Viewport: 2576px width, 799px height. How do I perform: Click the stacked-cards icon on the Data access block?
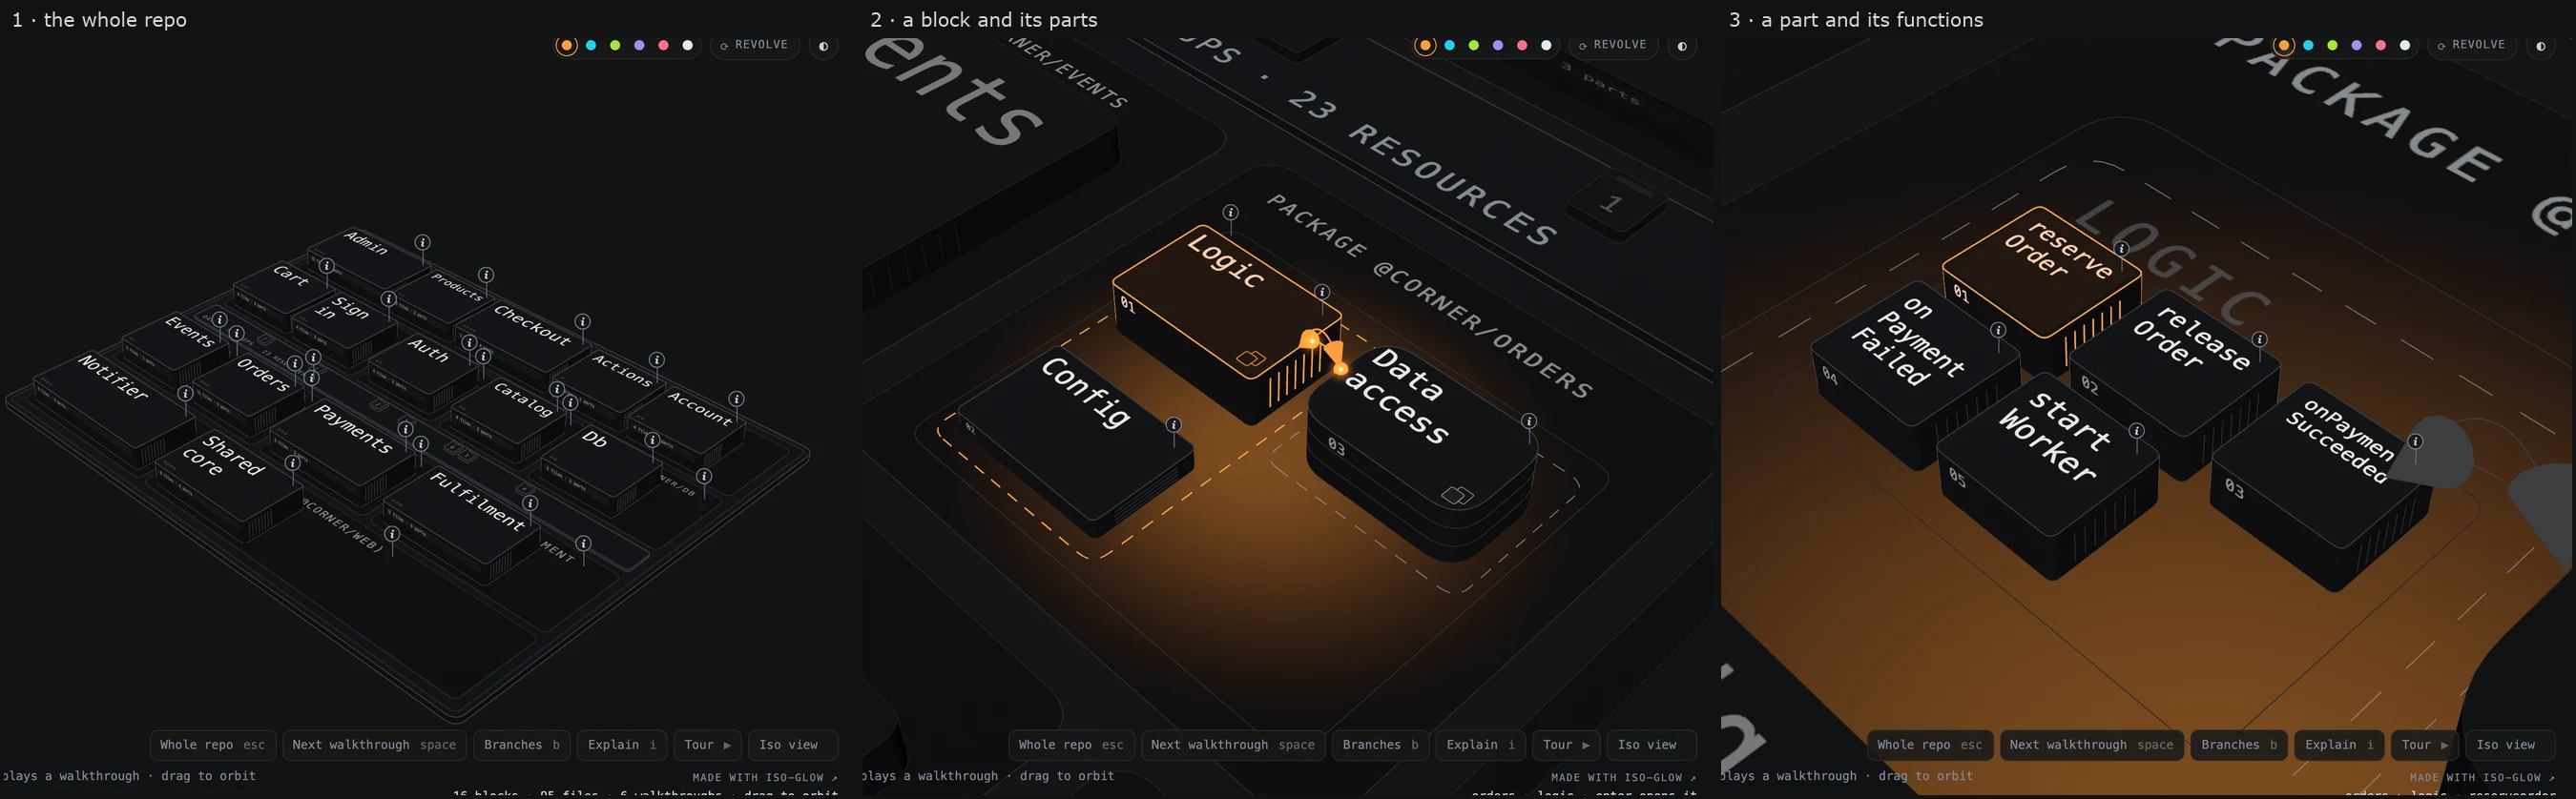click(x=1458, y=495)
